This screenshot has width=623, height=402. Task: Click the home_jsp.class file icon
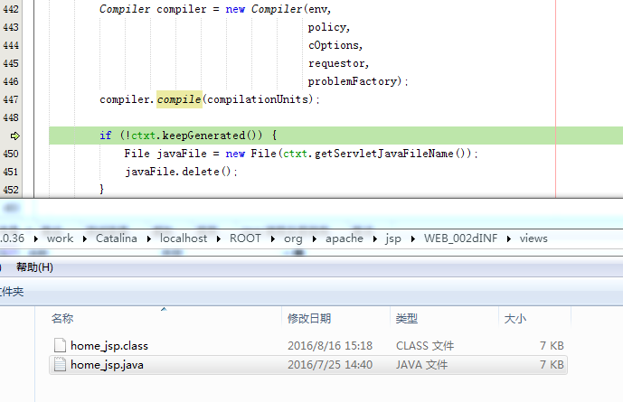click(60, 345)
